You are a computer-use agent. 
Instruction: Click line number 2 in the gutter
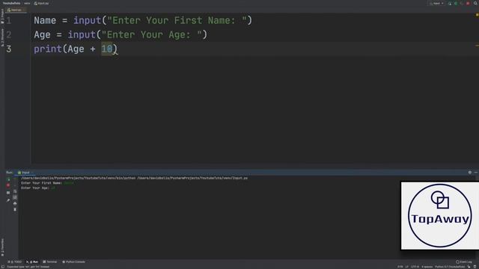coord(9,35)
